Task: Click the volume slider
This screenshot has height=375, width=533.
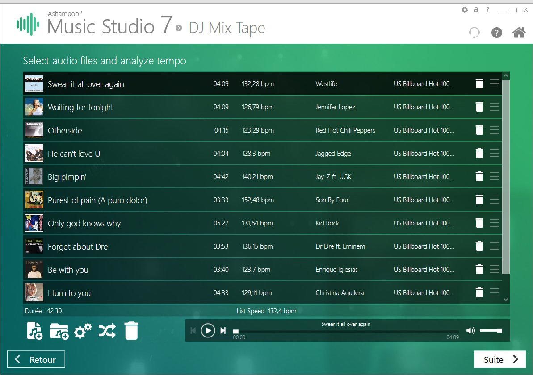Action: [491, 330]
